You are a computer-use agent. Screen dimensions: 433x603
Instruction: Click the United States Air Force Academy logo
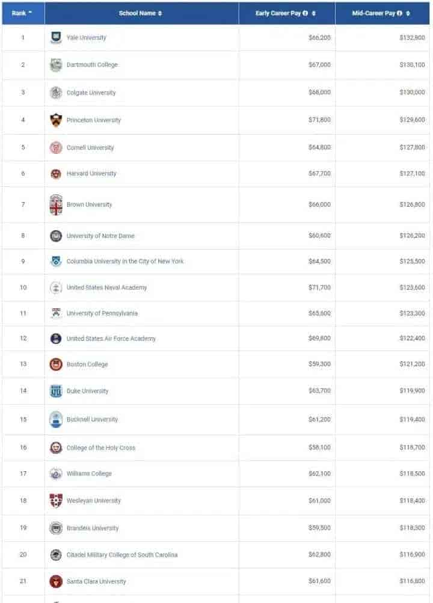click(56, 338)
